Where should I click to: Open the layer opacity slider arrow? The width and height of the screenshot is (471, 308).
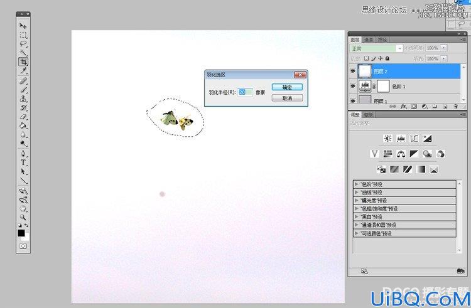point(443,48)
